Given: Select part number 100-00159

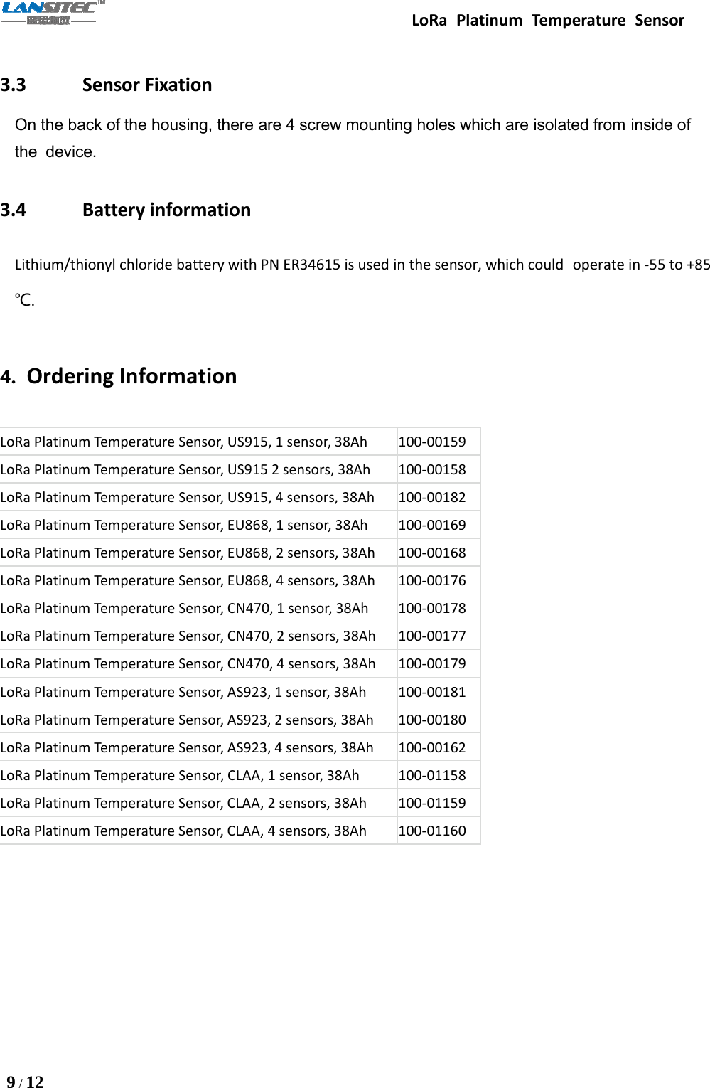Looking at the screenshot, I should (432, 442).
